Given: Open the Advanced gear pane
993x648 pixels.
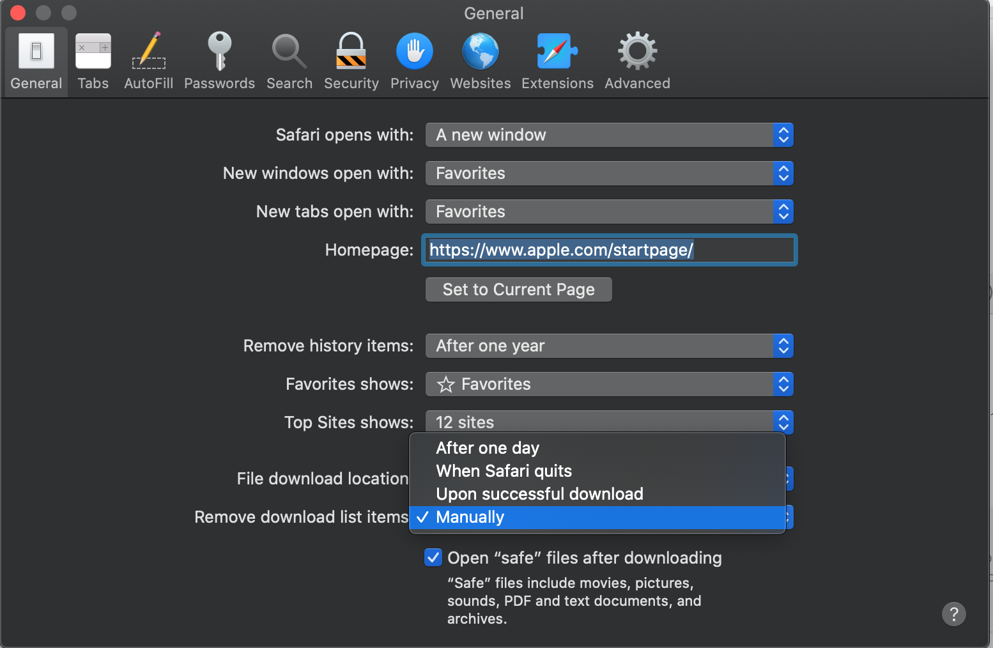Looking at the screenshot, I should tap(637, 62).
